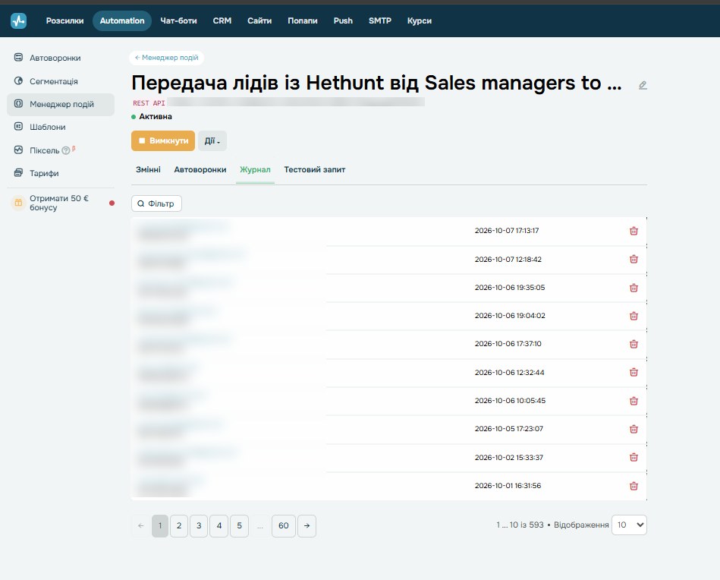Go to CRM in the top navigation
The image size is (720, 580).
coord(222,20)
